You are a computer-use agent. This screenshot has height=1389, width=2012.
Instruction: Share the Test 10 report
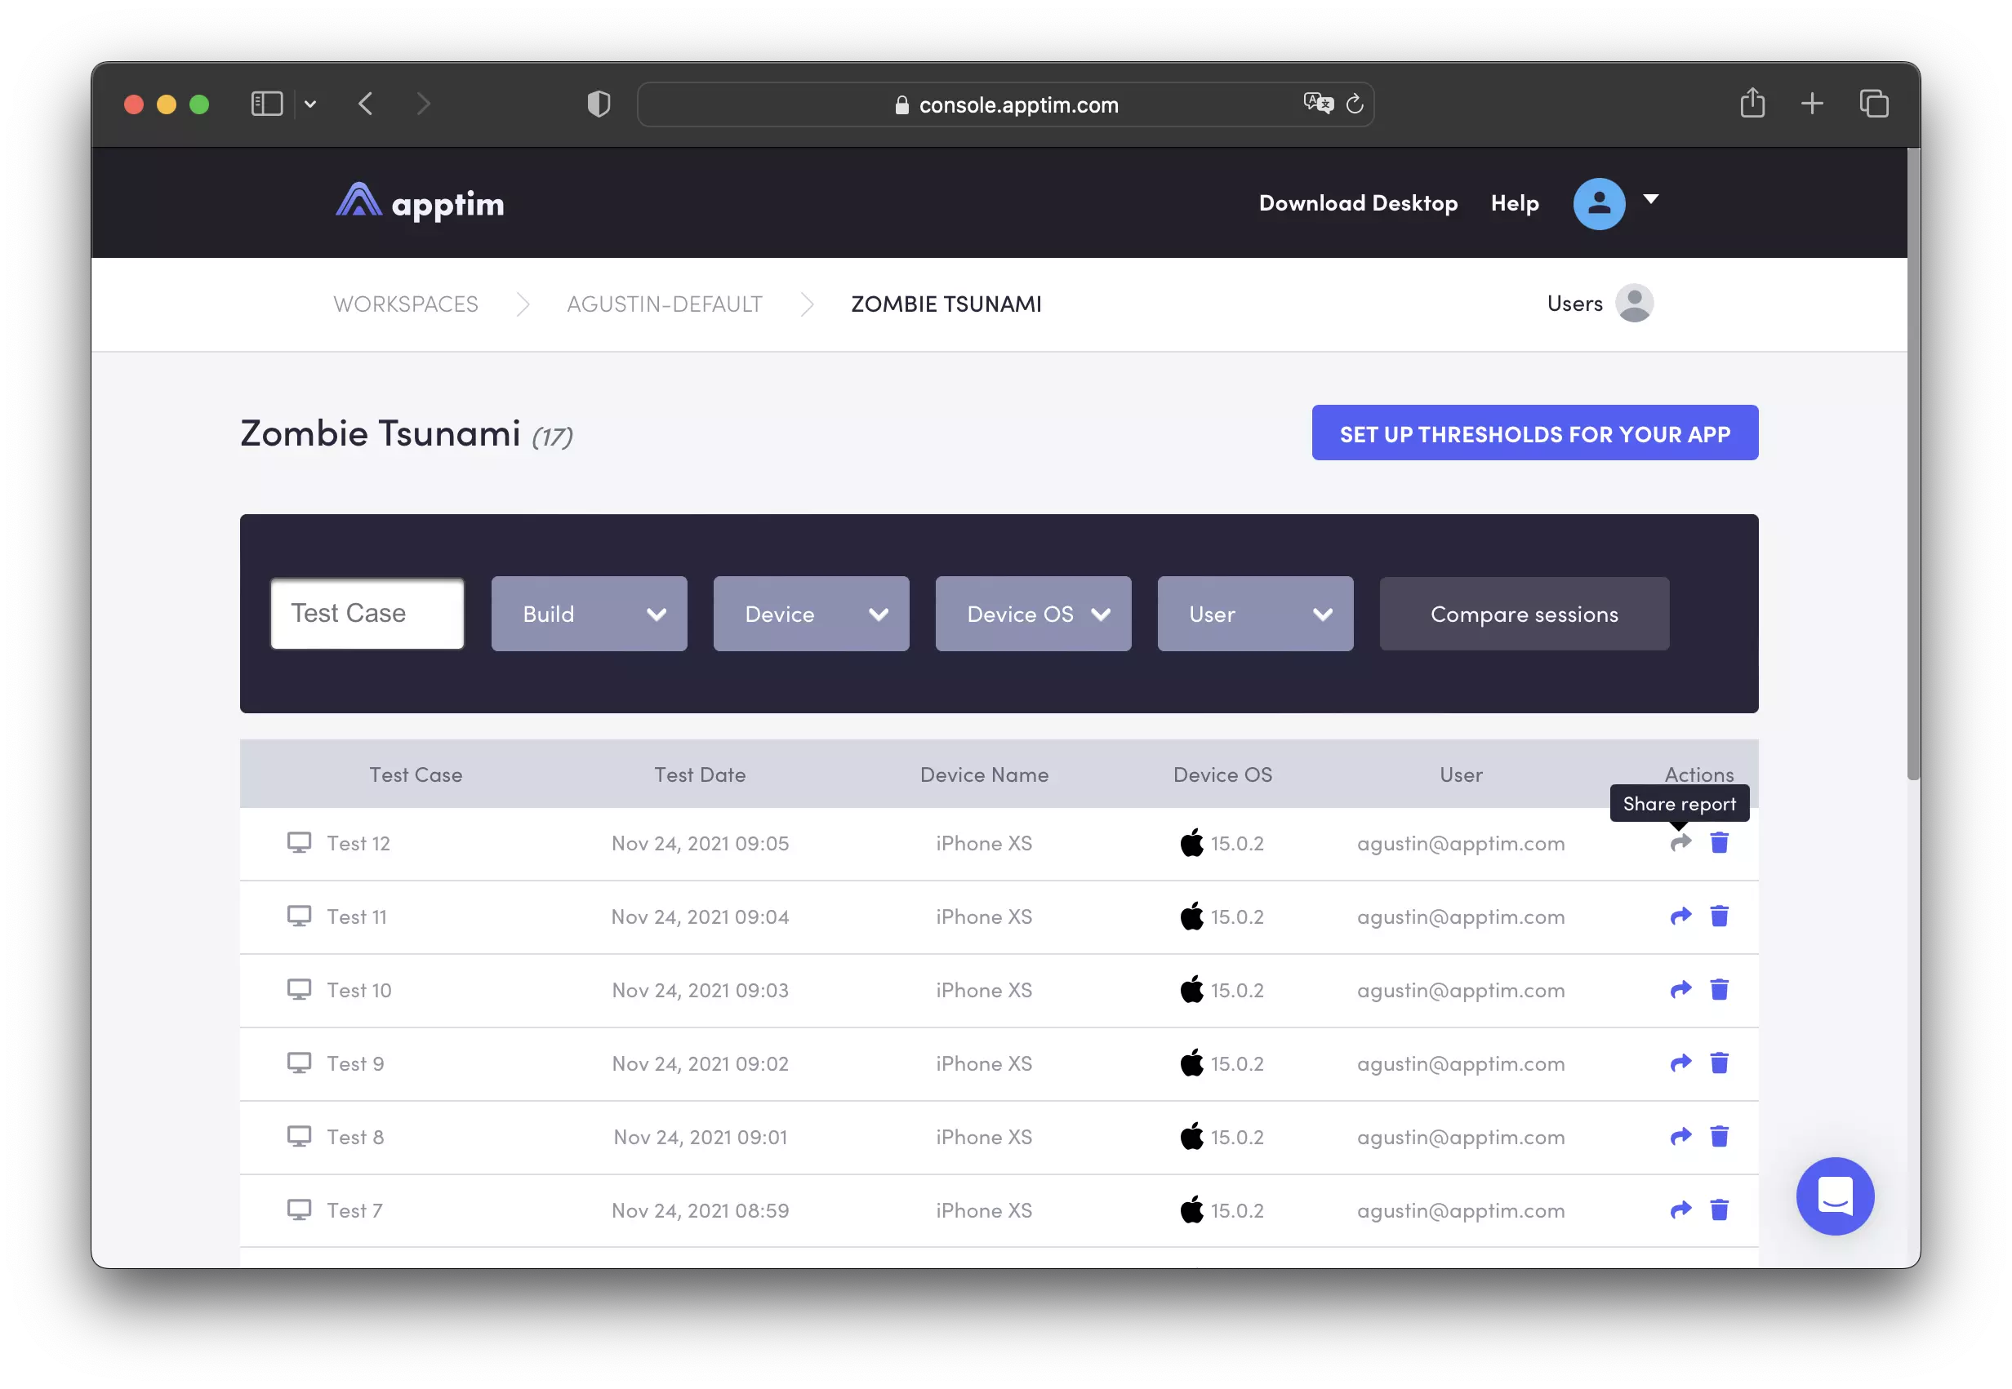(x=1680, y=990)
